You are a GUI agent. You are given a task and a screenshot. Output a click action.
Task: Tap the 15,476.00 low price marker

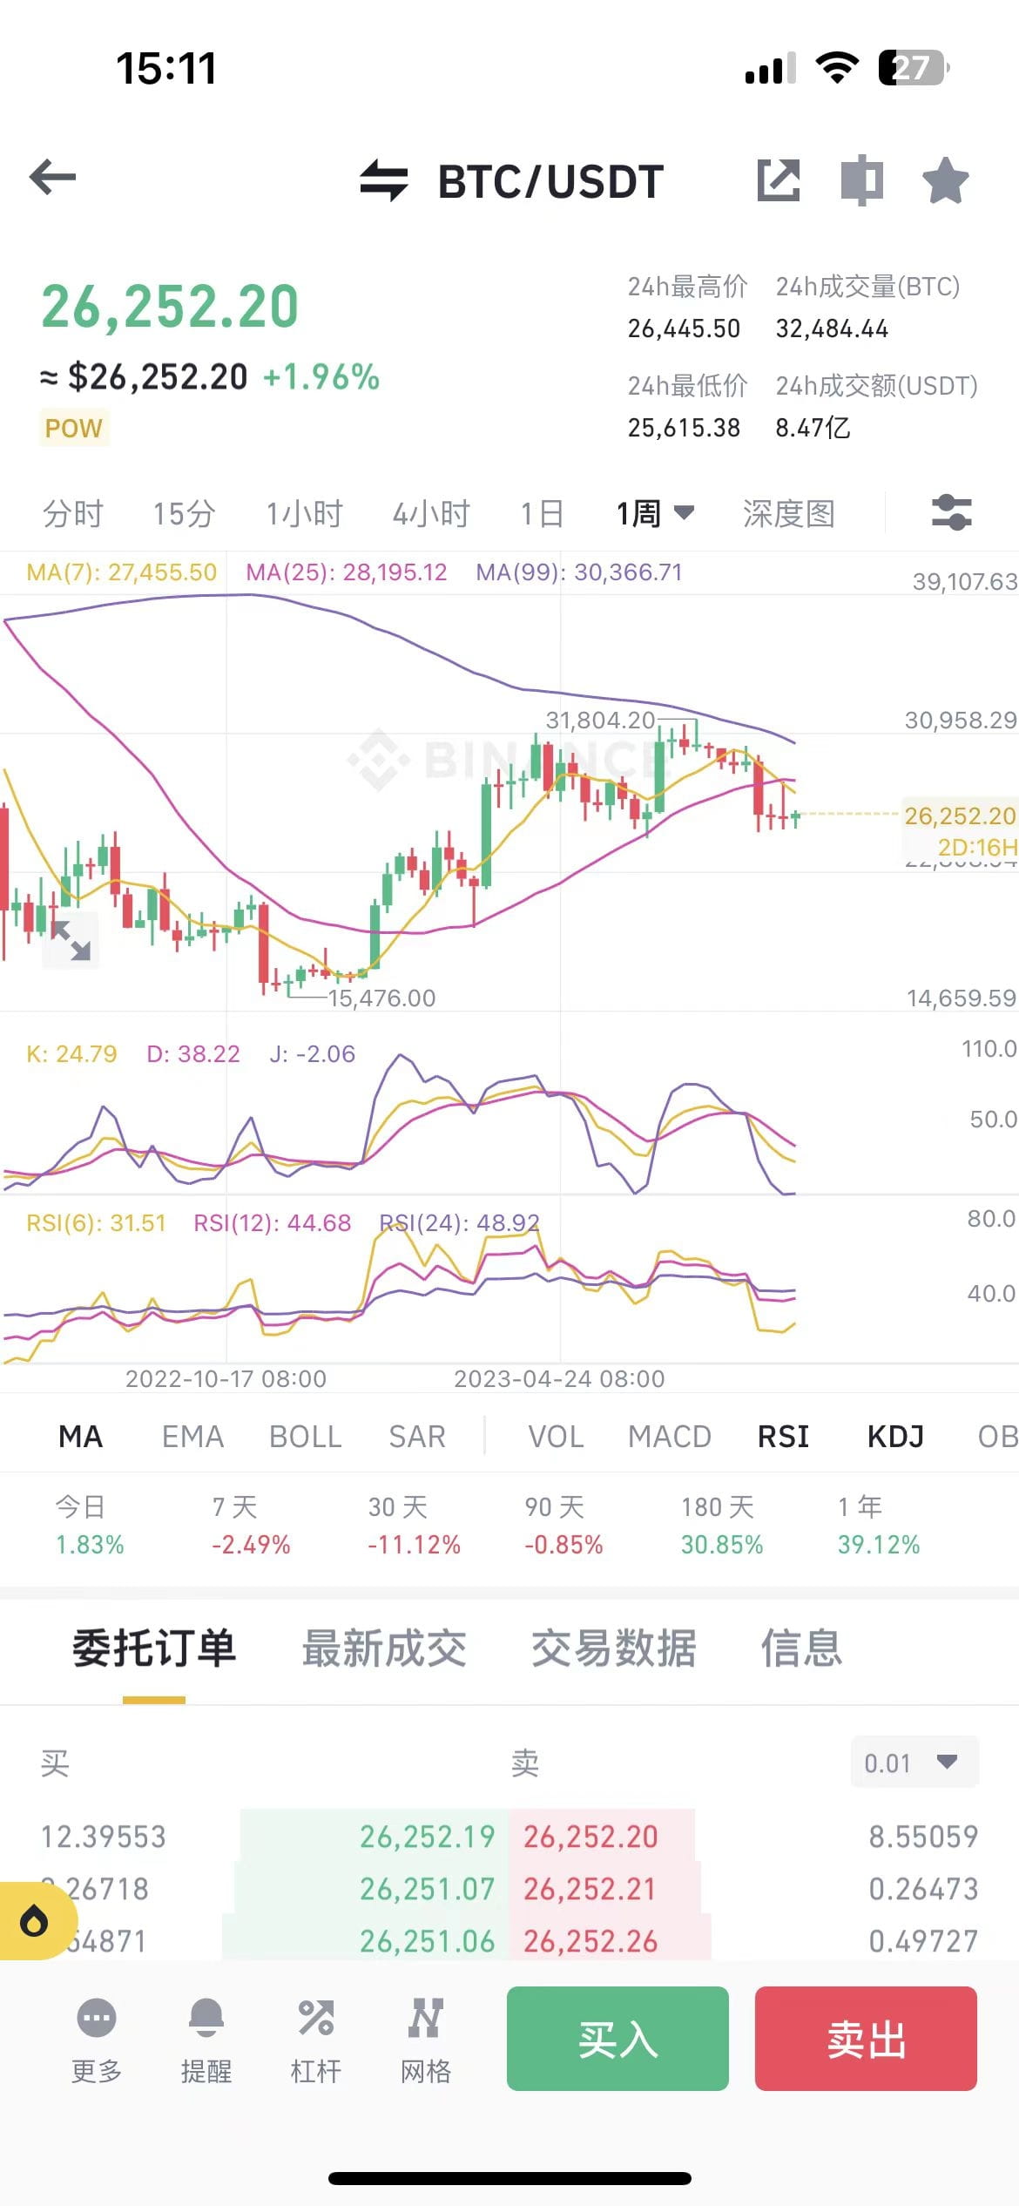point(381,998)
